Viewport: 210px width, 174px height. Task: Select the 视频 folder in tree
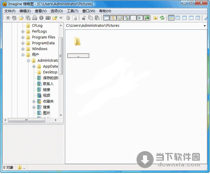(x=47, y=96)
